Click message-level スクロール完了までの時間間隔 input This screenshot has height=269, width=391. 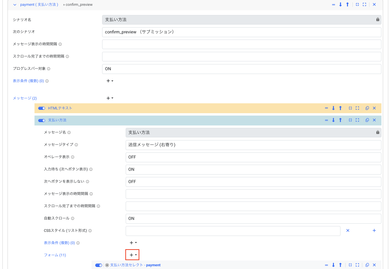click(253, 206)
